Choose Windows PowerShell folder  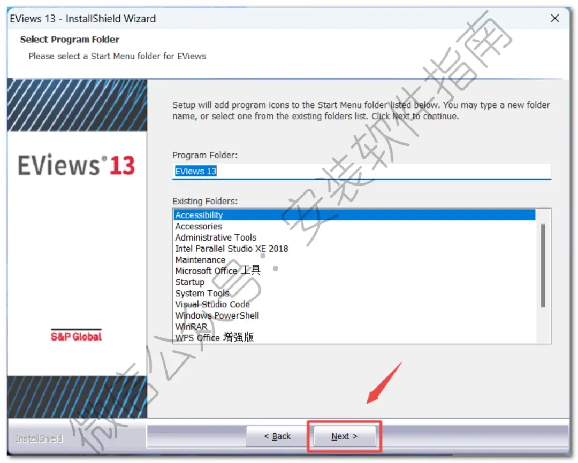point(354,315)
